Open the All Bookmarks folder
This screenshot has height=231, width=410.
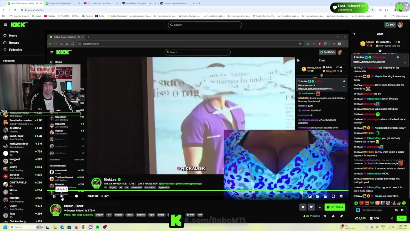400,16
